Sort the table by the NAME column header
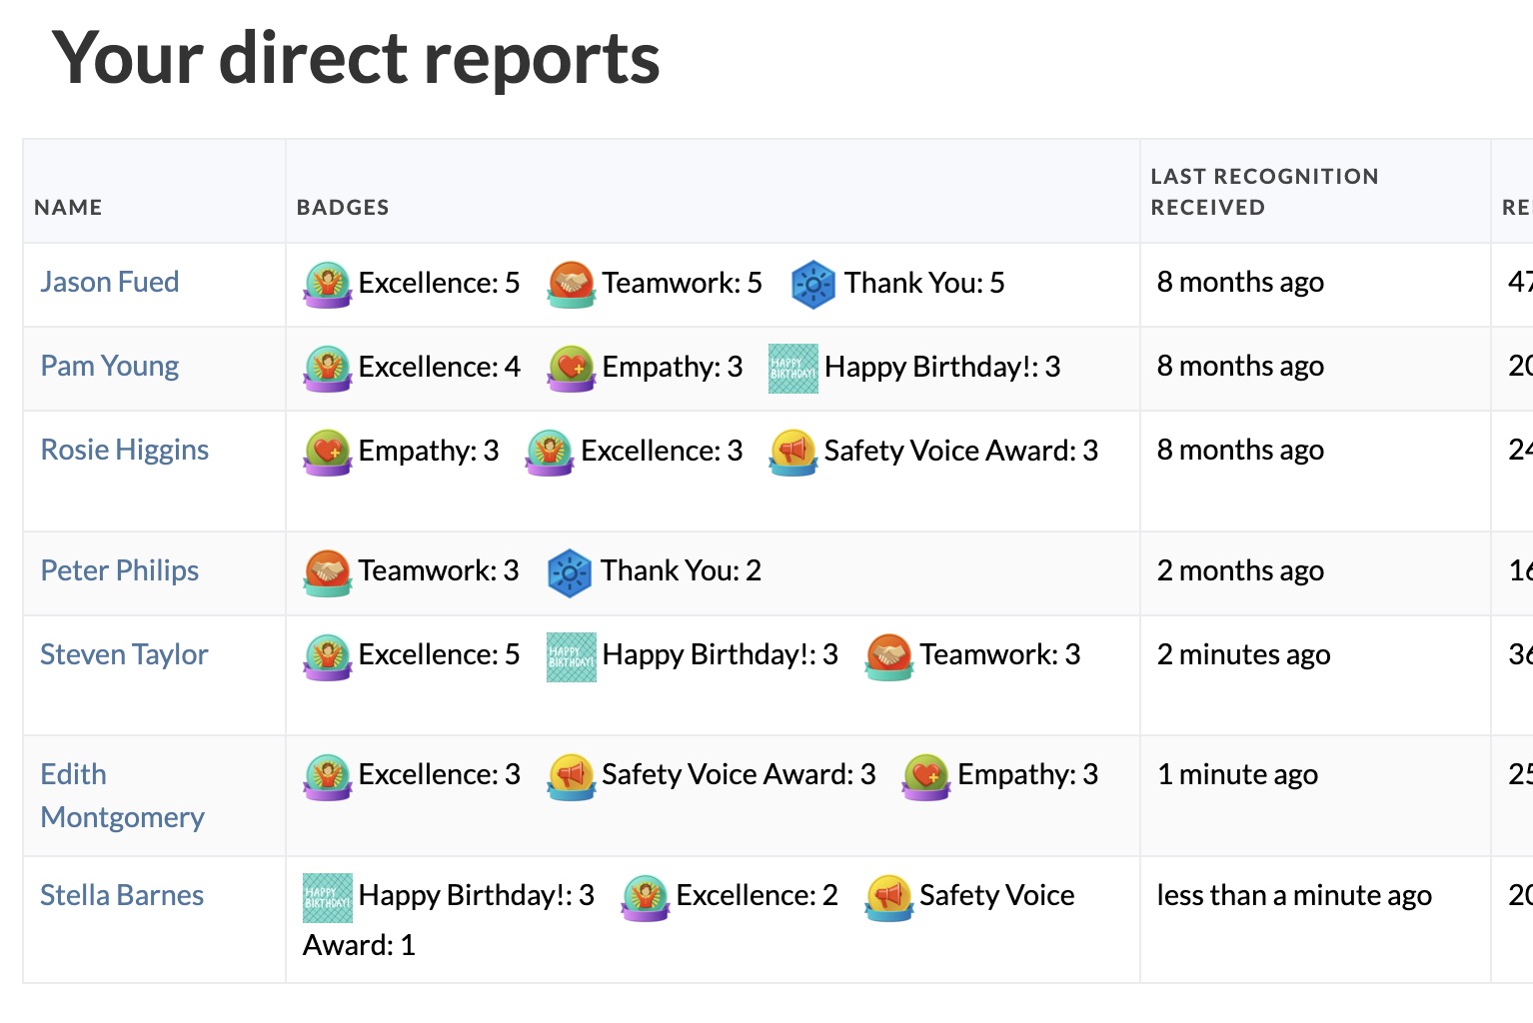1533x1023 pixels. point(68,207)
